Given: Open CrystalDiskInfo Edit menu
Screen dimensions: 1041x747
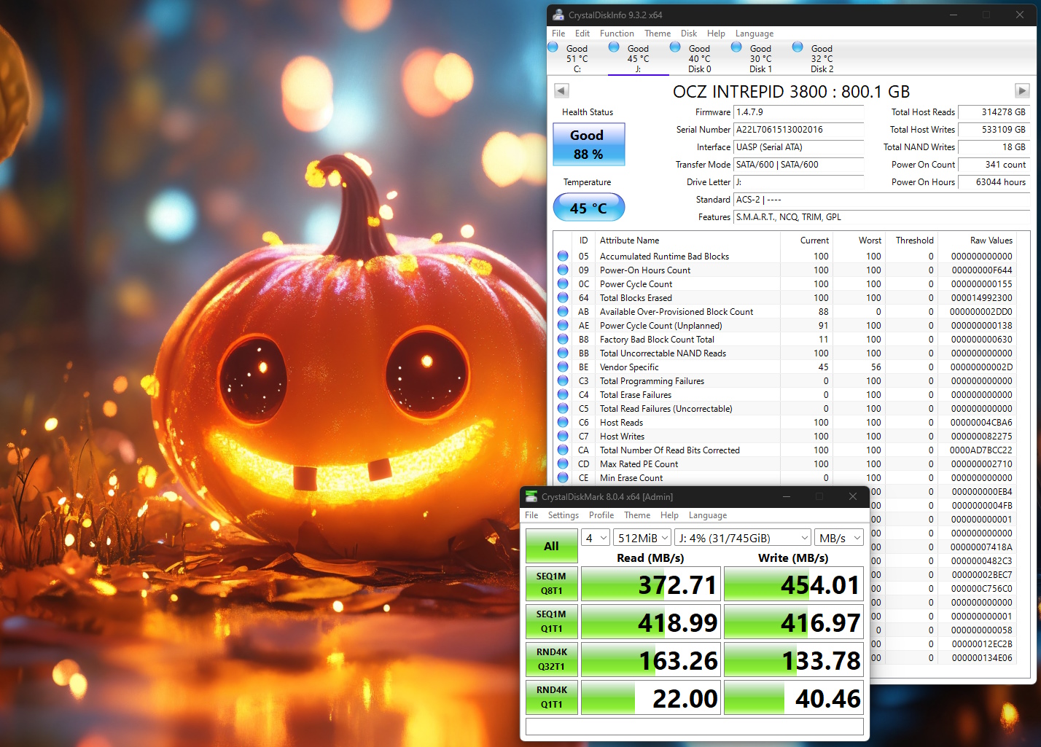Looking at the screenshot, I should click(x=582, y=34).
